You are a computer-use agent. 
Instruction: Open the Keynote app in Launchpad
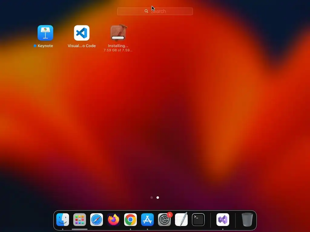coord(45,33)
